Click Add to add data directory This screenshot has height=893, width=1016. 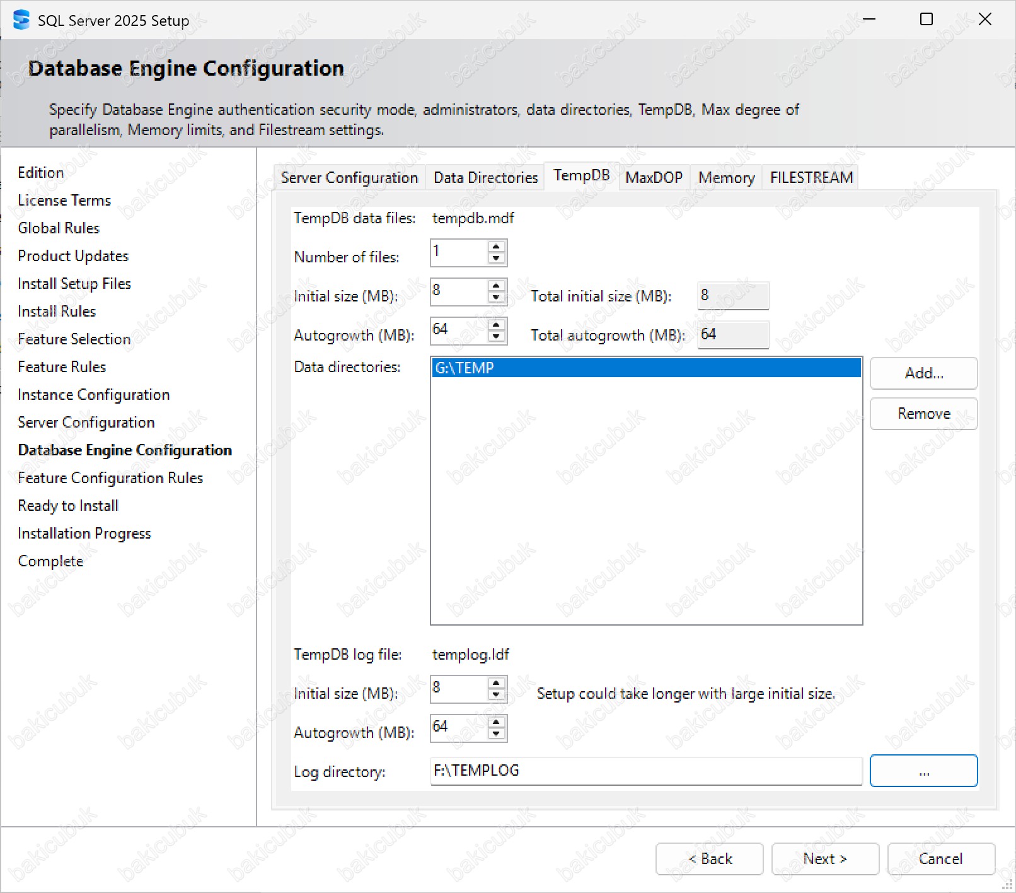[x=923, y=373]
